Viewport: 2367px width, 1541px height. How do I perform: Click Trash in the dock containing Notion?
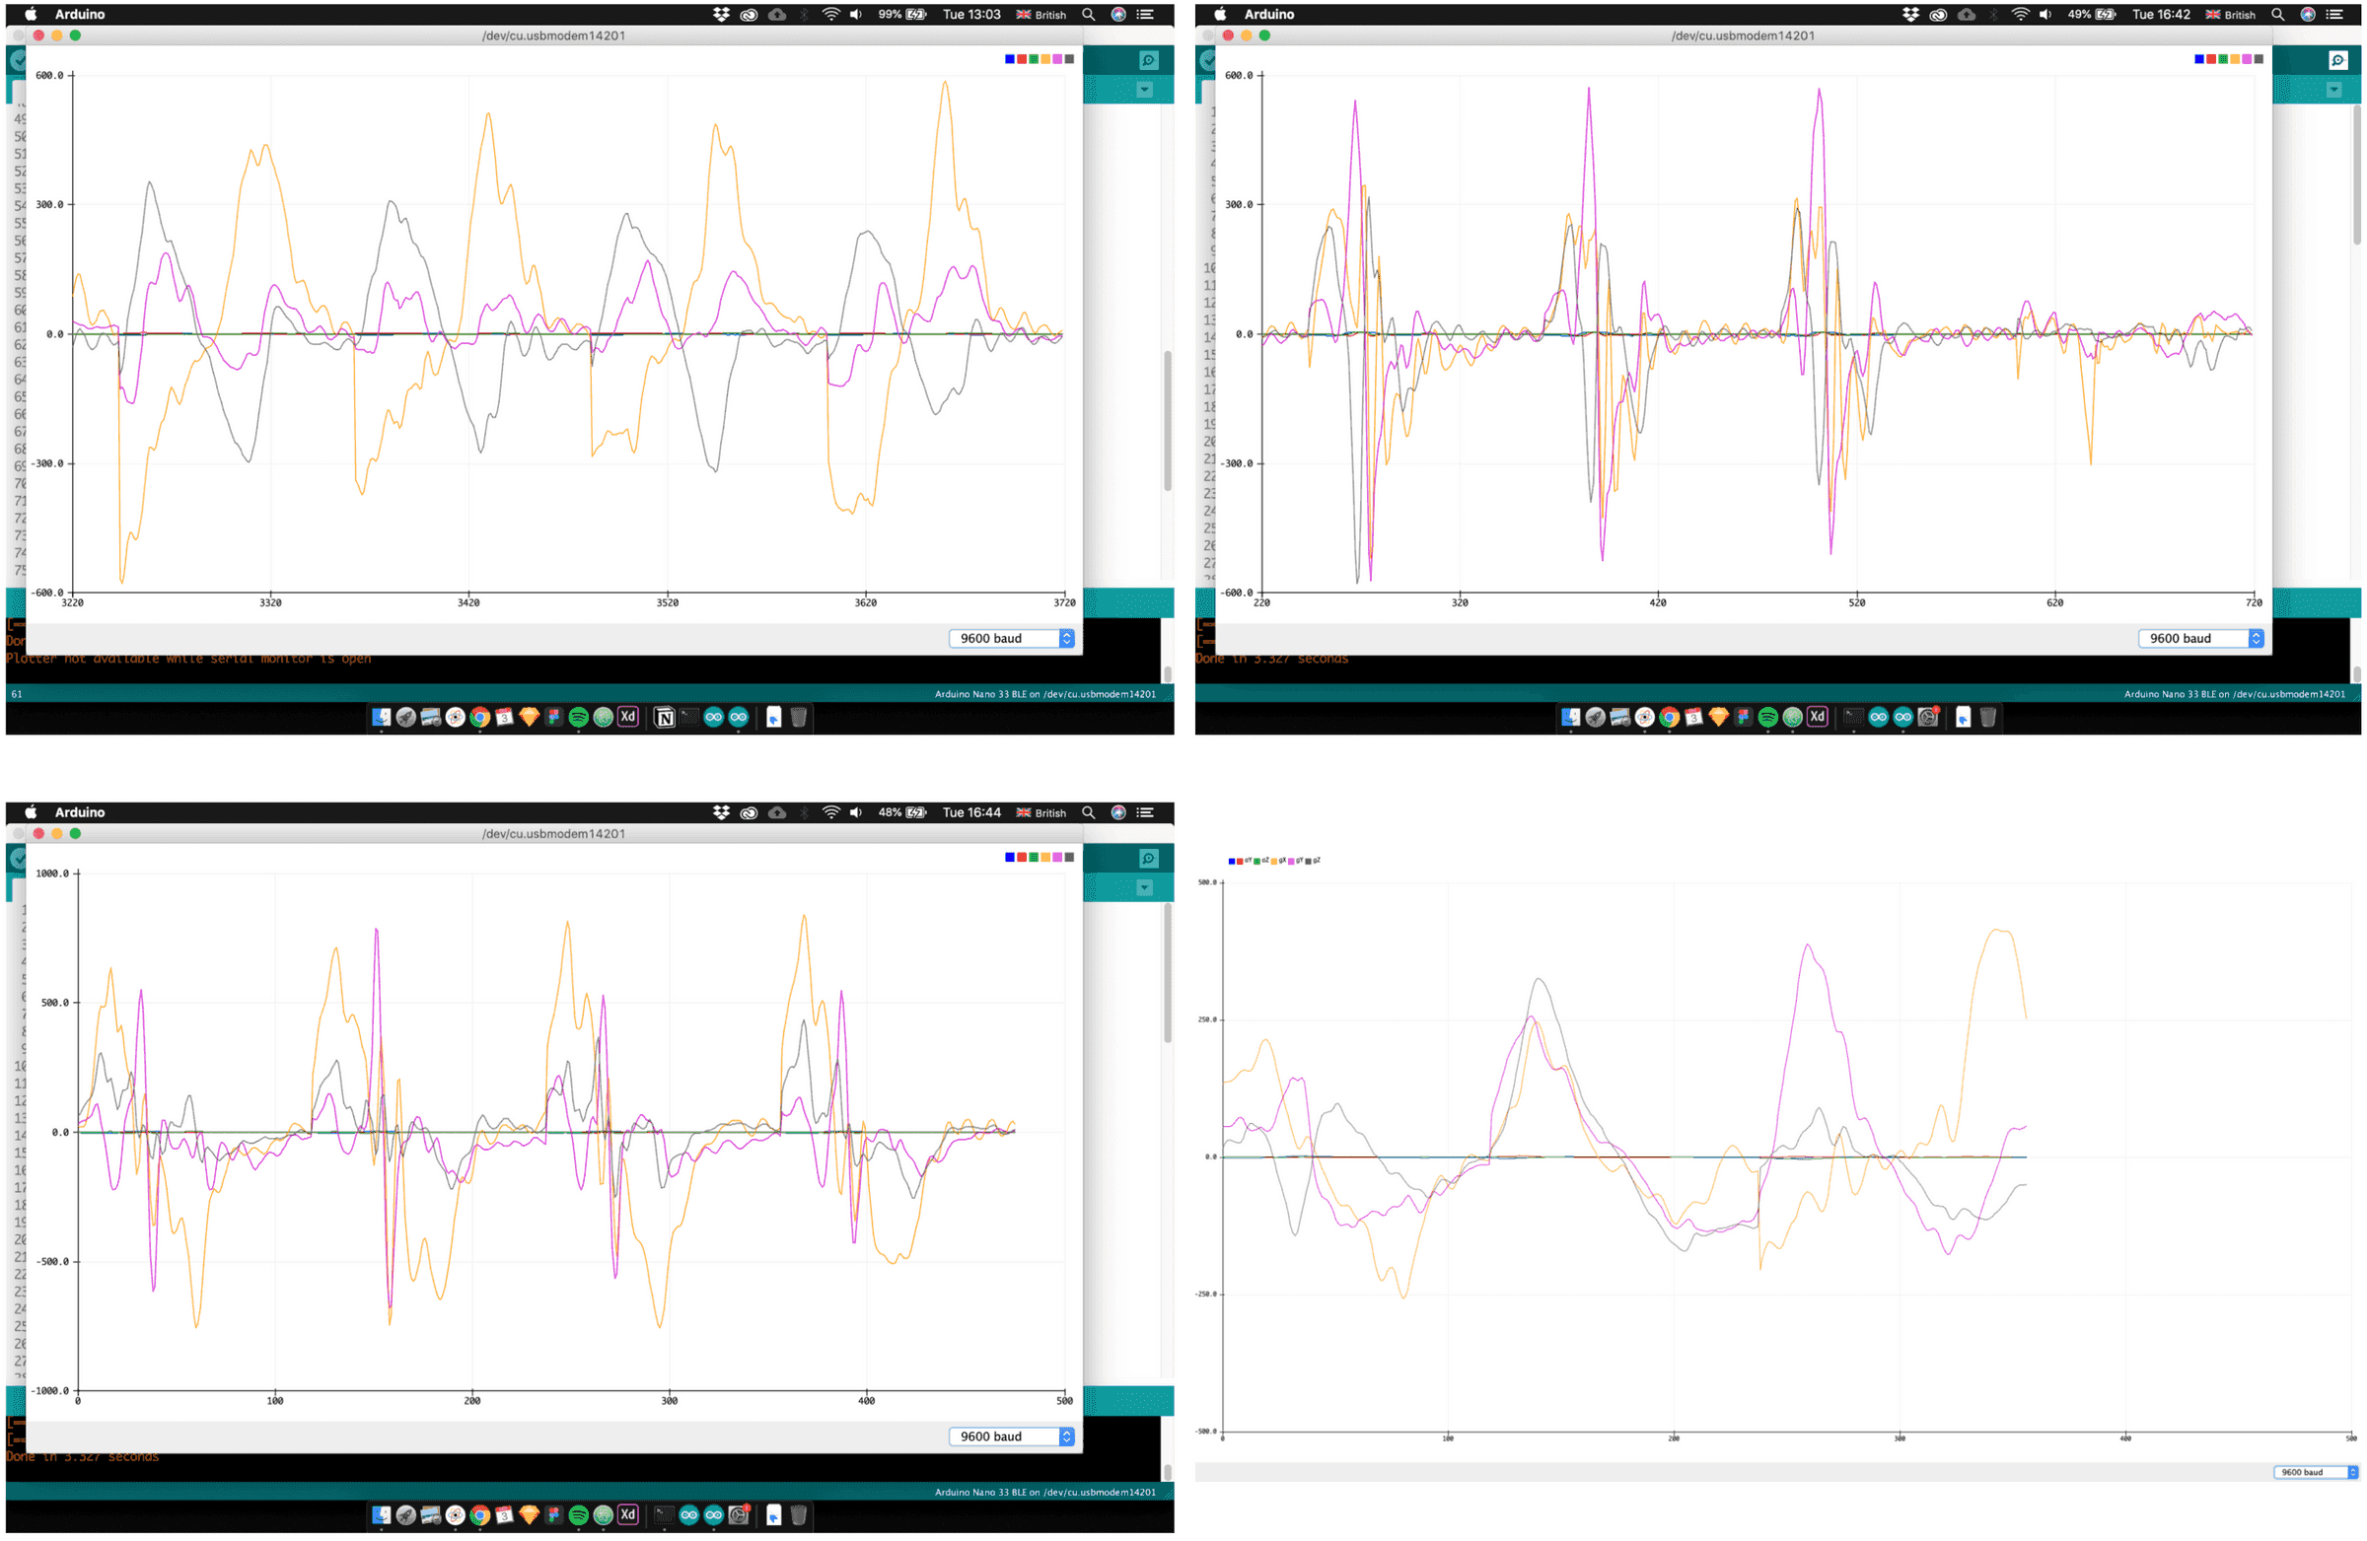[x=798, y=718]
